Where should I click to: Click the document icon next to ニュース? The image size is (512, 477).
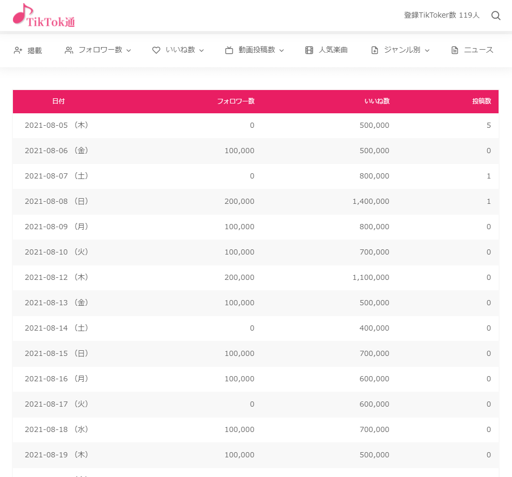(x=454, y=50)
